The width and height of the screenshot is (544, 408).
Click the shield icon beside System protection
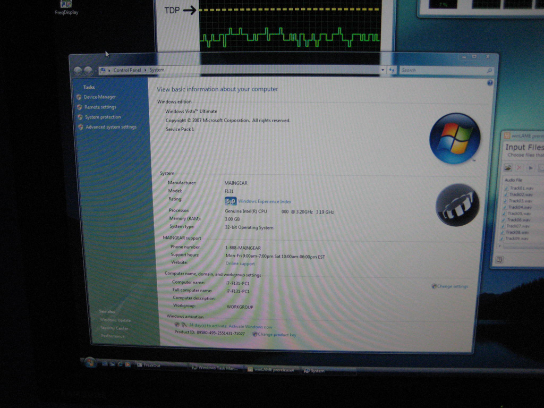[x=80, y=117]
